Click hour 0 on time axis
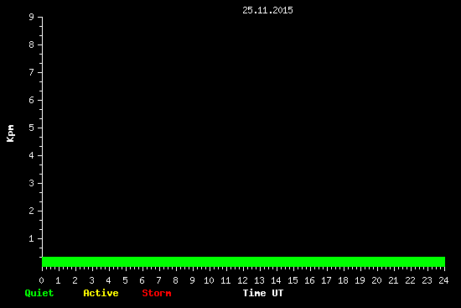This screenshot has height=308, width=461. (x=41, y=280)
